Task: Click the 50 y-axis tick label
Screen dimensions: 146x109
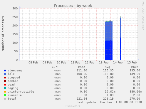Action: 16,51
